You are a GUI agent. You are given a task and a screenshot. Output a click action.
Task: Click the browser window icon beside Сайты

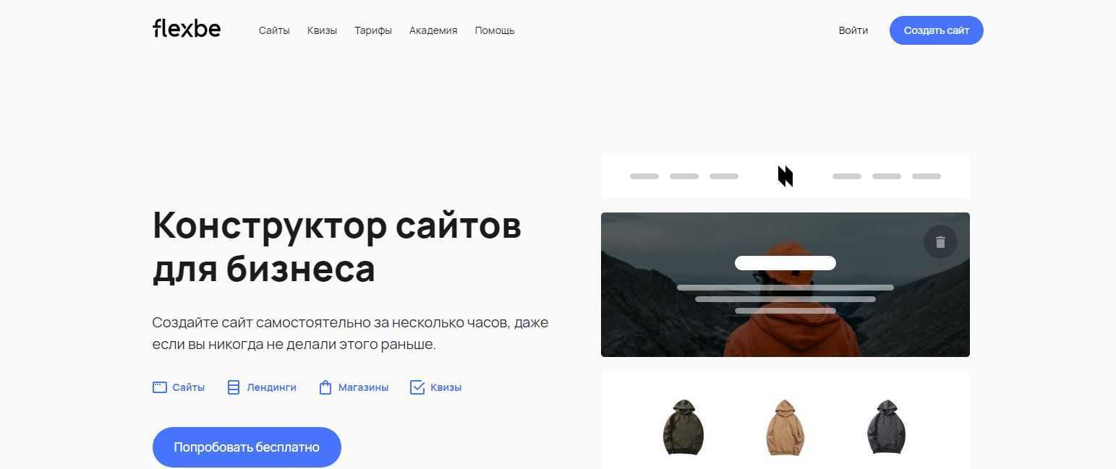pos(160,387)
